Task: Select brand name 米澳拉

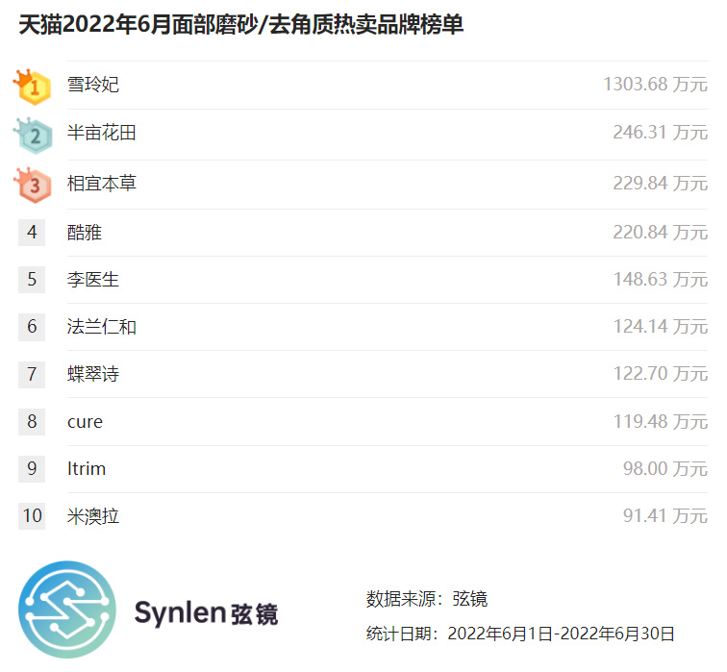Action: (93, 516)
